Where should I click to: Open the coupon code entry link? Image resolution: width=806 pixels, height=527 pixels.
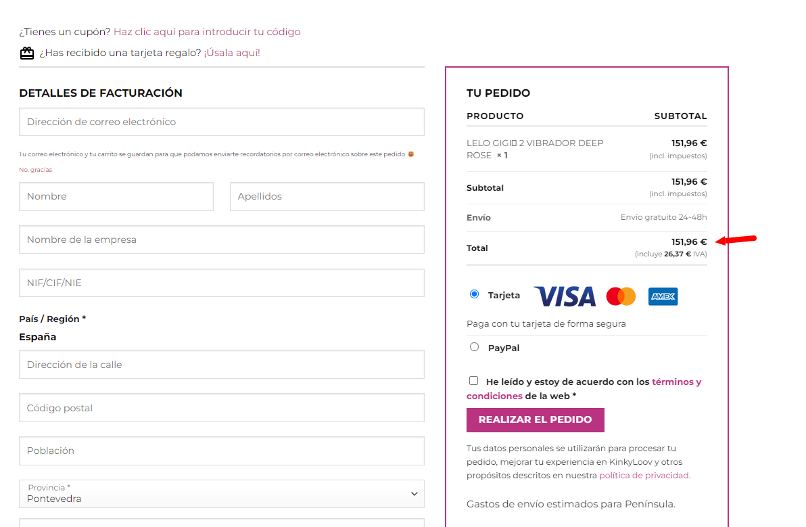pos(207,32)
